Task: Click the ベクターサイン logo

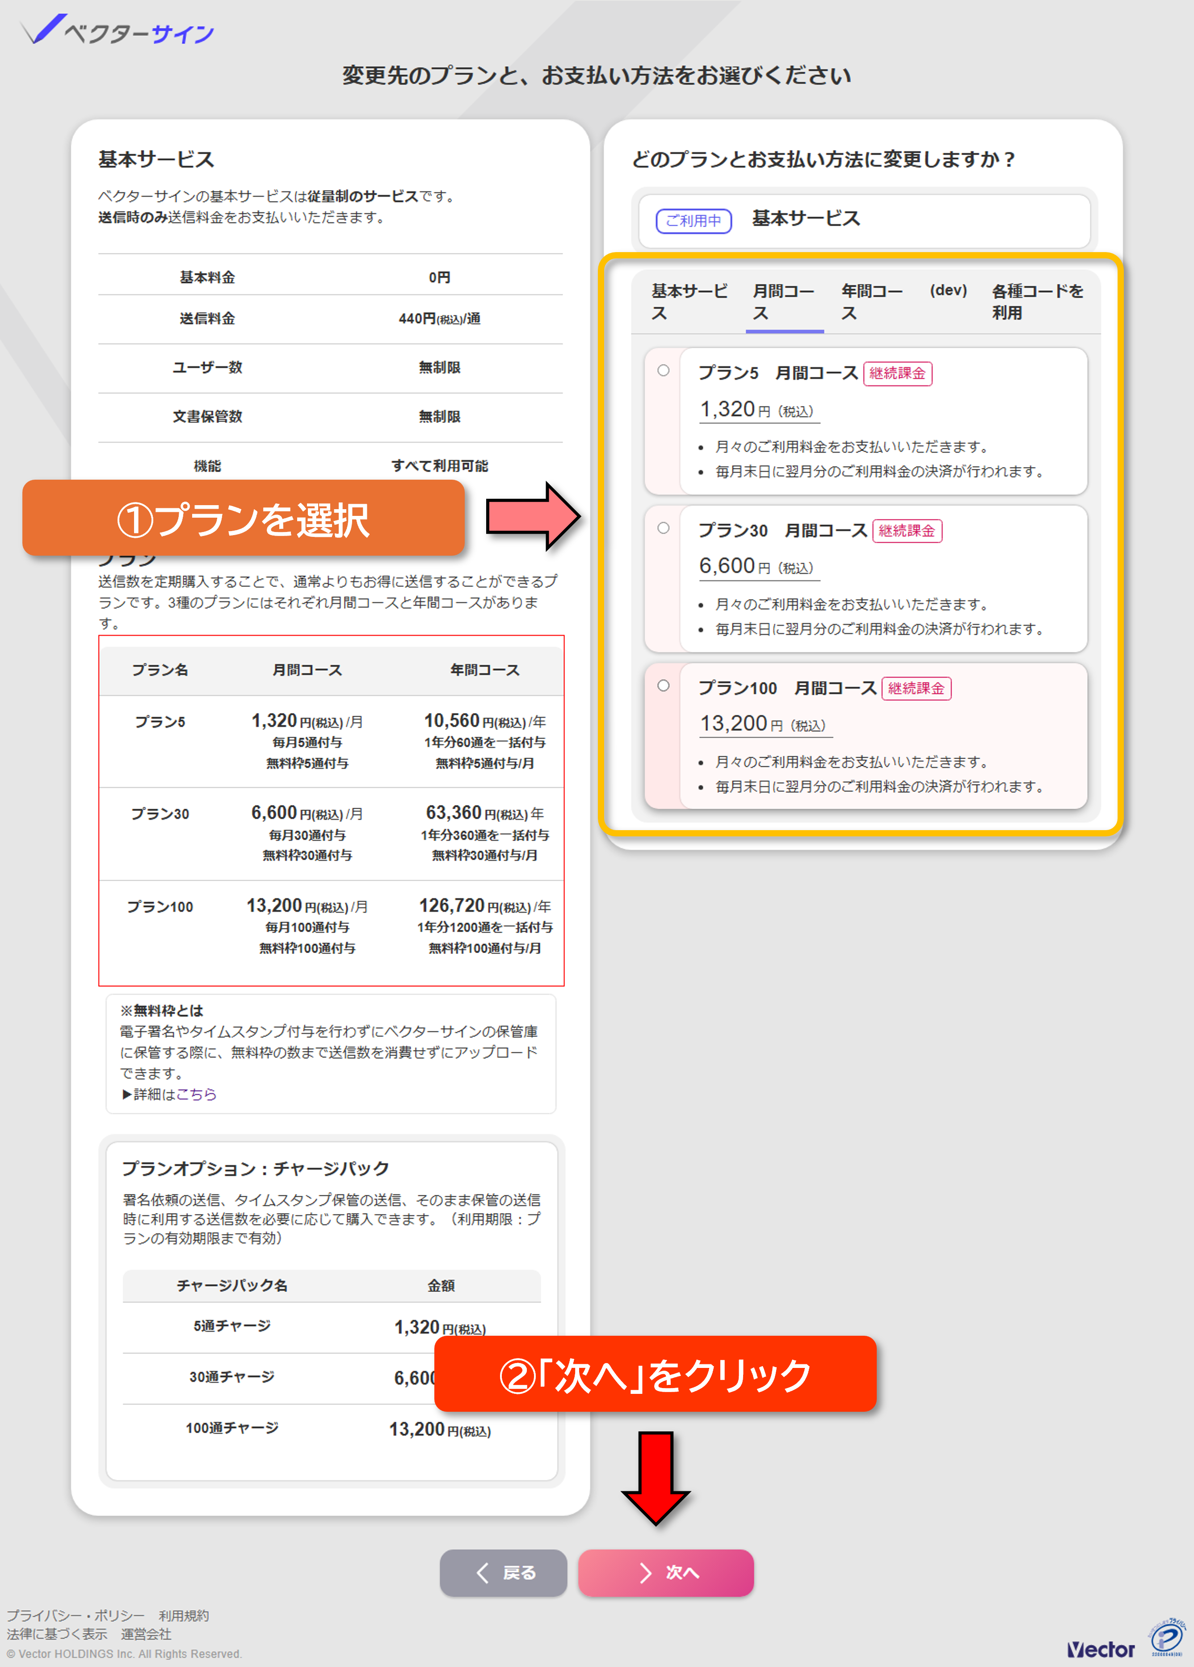Action: [118, 31]
